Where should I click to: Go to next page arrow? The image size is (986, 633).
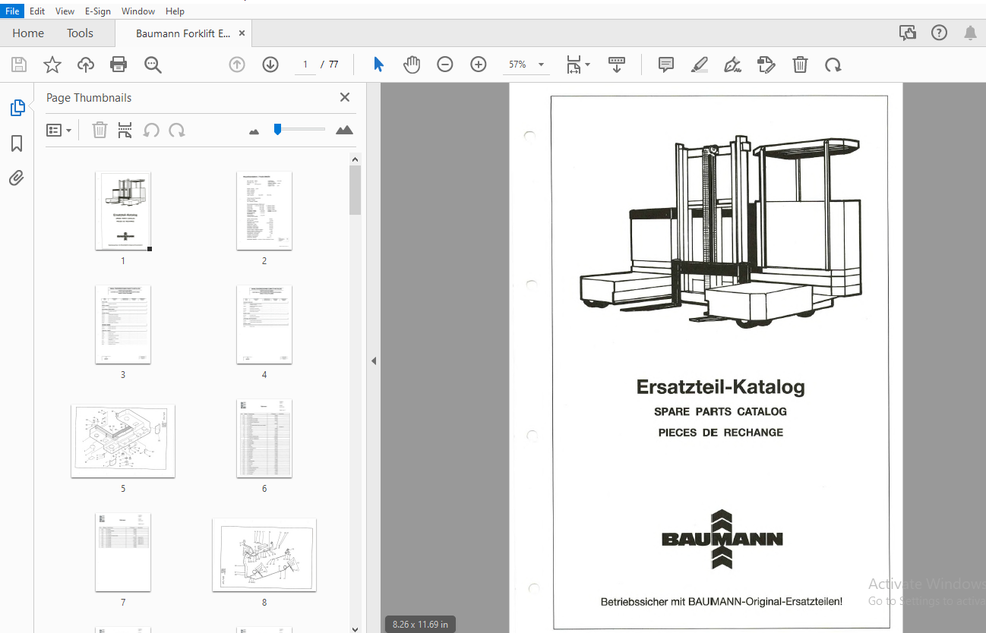(x=270, y=65)
